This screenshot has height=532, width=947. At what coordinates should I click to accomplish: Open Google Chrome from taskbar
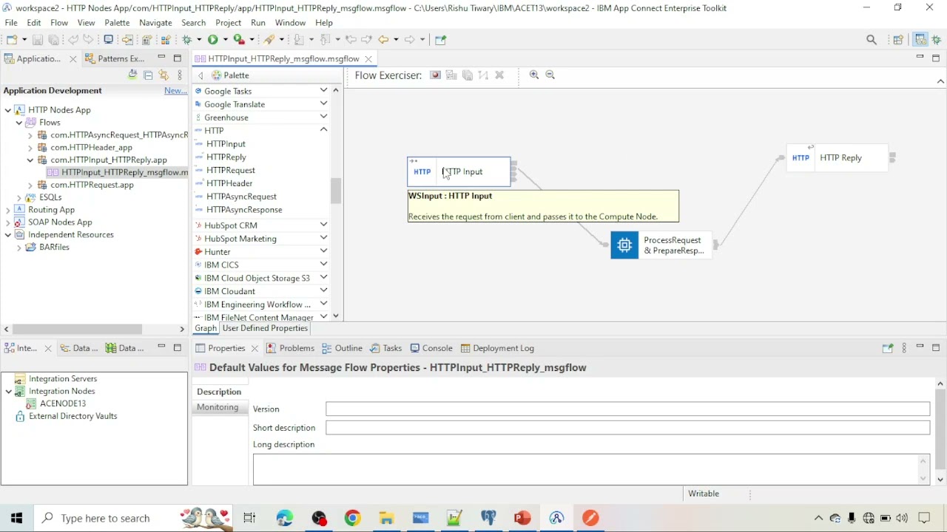coord(352,518)
